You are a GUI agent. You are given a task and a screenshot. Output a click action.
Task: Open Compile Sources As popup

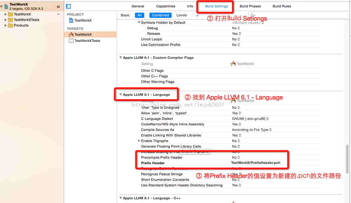[x=251, y=130]
